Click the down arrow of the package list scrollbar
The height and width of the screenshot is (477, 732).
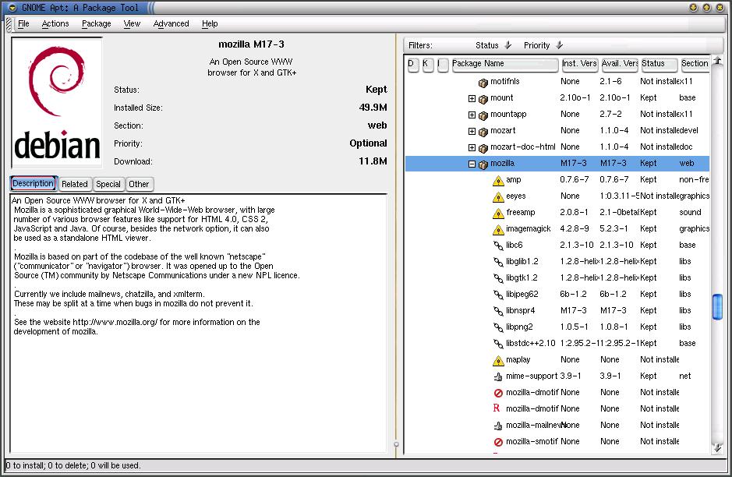point(717,449)
